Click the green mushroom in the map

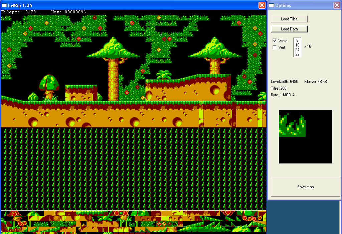tap(49, 87)
